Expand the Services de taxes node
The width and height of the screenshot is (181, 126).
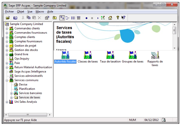pyautogui.click(x=12, y=98)
